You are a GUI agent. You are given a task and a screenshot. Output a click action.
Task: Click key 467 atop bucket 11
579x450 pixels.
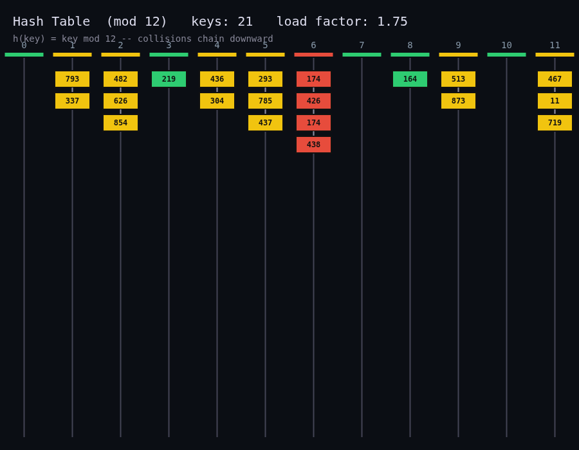(555, 79)
